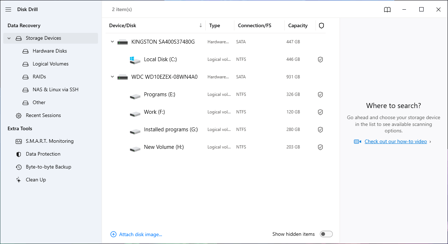The width and height of the screenshot is (448, 244).
Task: Click the Storage Devices drive icon
Action: point(19,38)
